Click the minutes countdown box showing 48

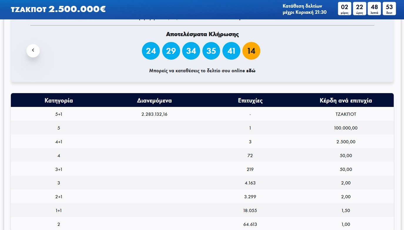tap(374, 9)
